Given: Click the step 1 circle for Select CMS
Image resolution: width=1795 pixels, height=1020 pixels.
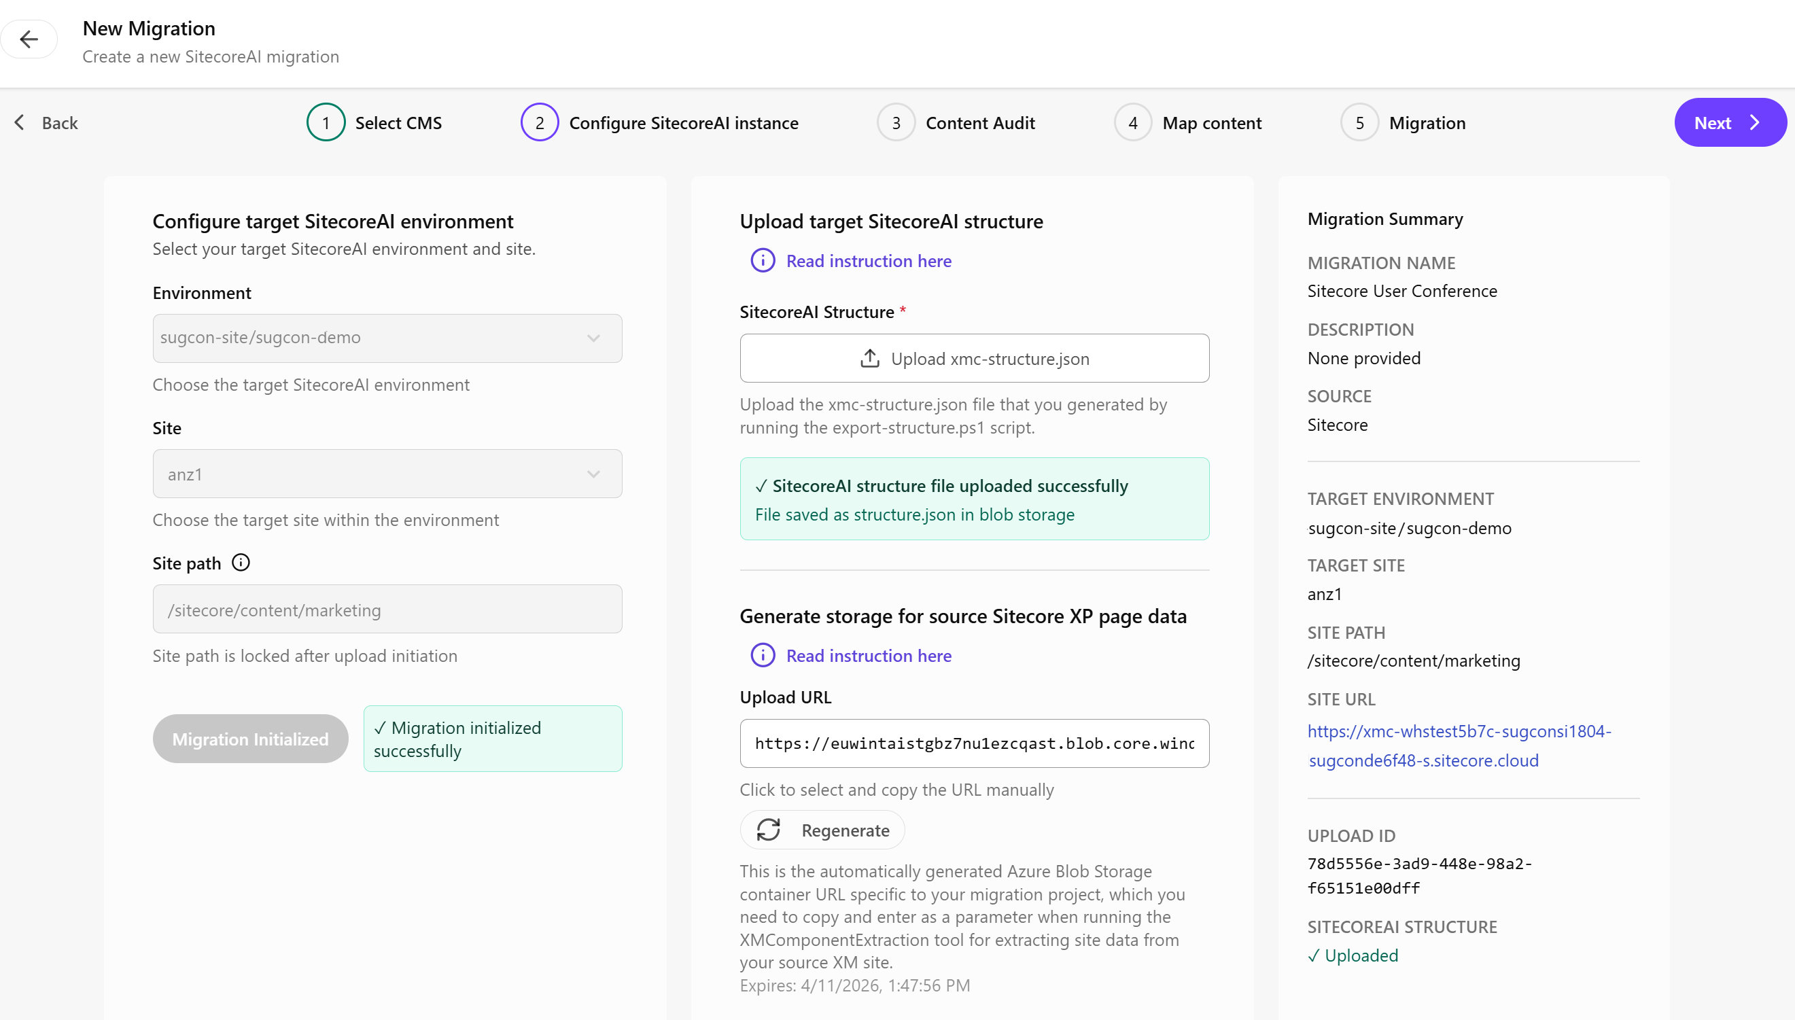Looking at the screenshot, I should tap(326, 122).
